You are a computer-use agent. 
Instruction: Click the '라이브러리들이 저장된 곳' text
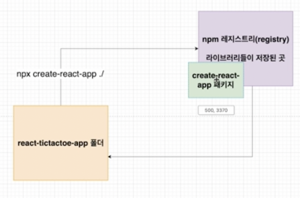246,58
